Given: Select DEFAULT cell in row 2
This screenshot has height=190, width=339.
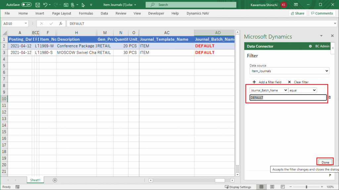Looking at the screenshot, I should 214,46.
